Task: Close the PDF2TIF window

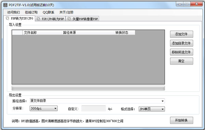Action: coord(196,4)
